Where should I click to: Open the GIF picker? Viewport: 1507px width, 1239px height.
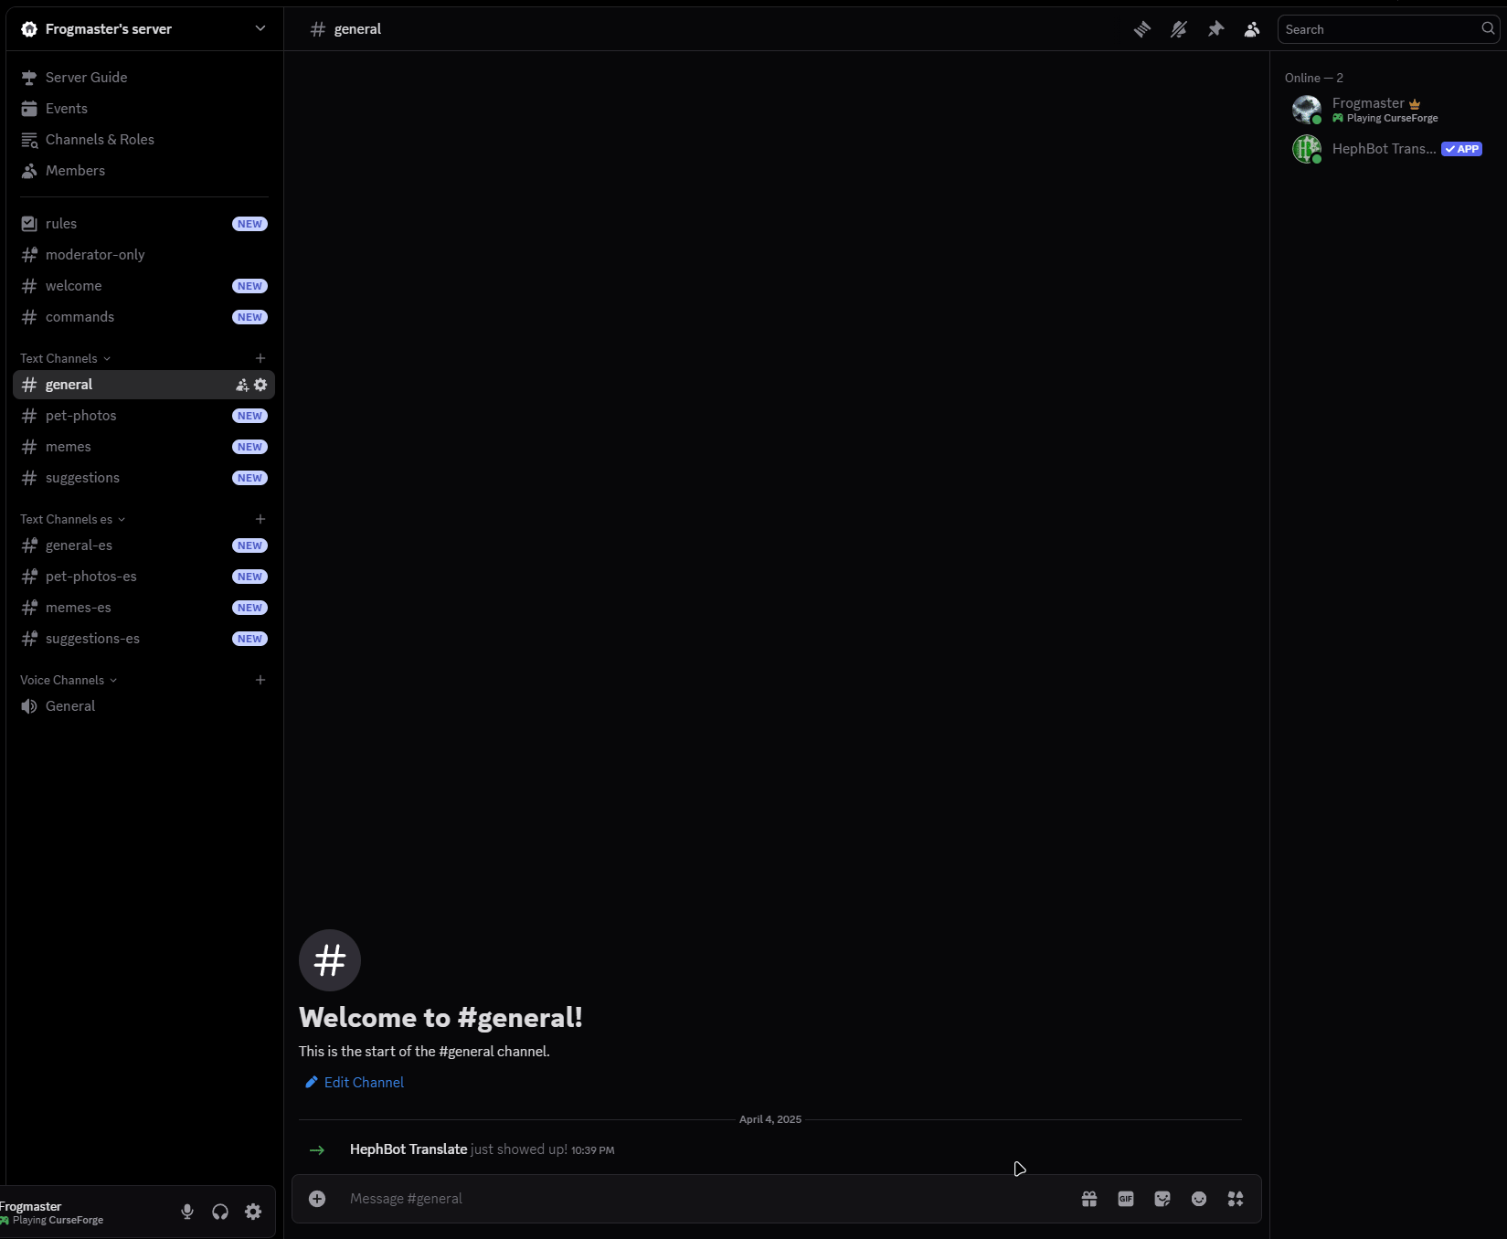click(1126, 1199)
